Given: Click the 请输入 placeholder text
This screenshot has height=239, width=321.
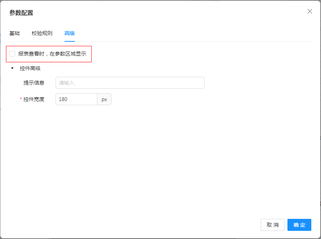Looking at the screenshot, I should click(x=67, y=83).
